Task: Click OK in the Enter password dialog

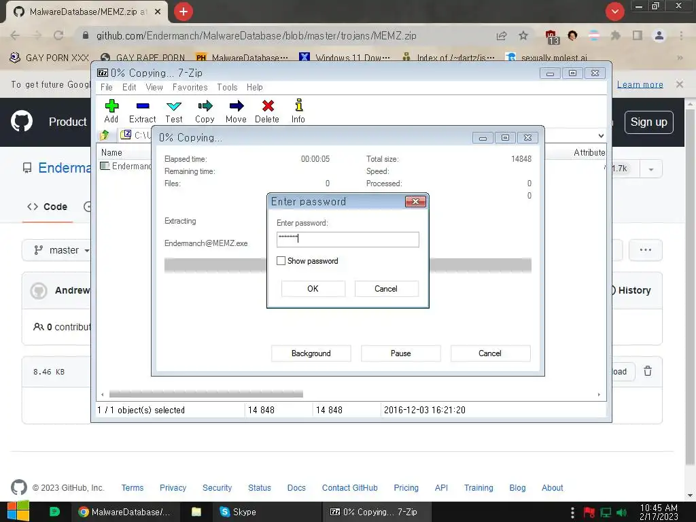Action: click(x=313, y=288)
